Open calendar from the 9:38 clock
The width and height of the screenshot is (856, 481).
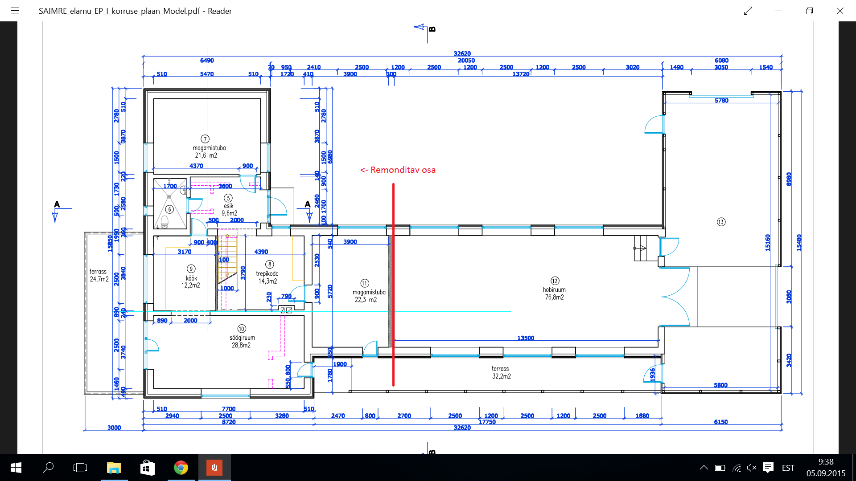(826, 468)
